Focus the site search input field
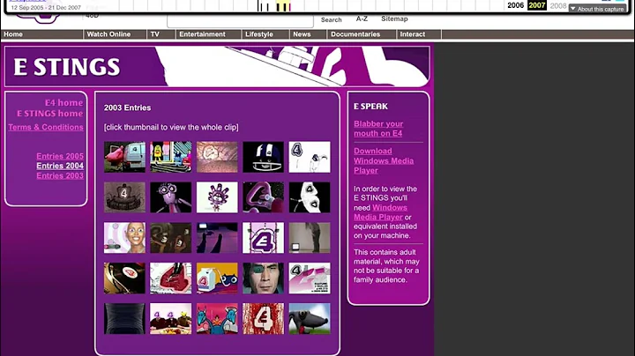 click(240, 21)
